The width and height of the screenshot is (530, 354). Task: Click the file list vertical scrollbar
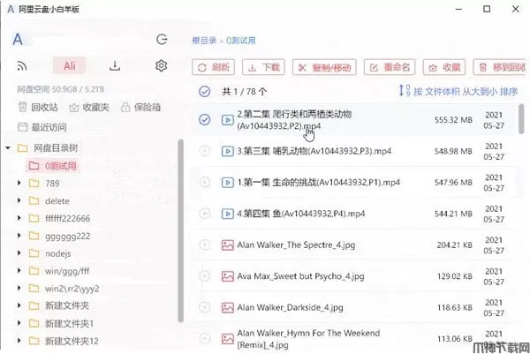coord(521,119)
